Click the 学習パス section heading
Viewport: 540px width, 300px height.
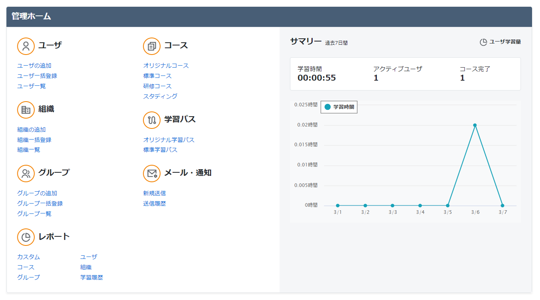180,119
